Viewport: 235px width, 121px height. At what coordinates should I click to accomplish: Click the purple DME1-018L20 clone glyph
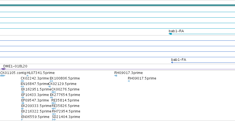(x=3, y=69)
